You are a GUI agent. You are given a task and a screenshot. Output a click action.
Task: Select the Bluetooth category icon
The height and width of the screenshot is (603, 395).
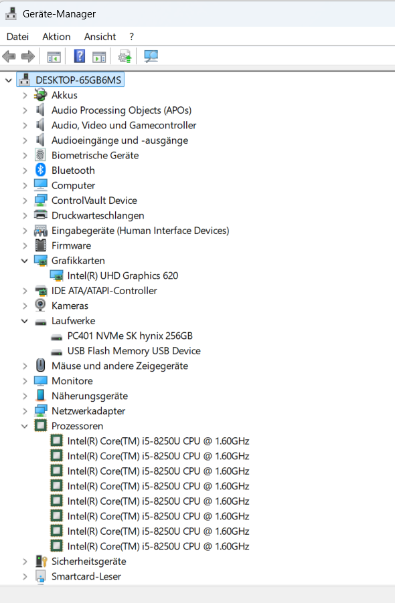(x=40, y=170)
